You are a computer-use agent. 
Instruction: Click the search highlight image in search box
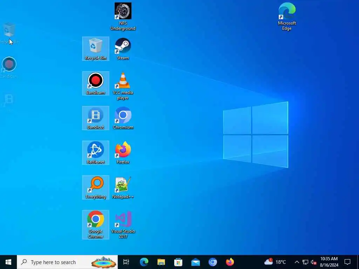pos(104,262)
